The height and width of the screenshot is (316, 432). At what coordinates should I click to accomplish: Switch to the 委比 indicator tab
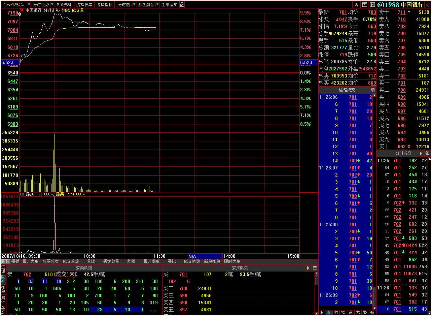pos(172,261)
